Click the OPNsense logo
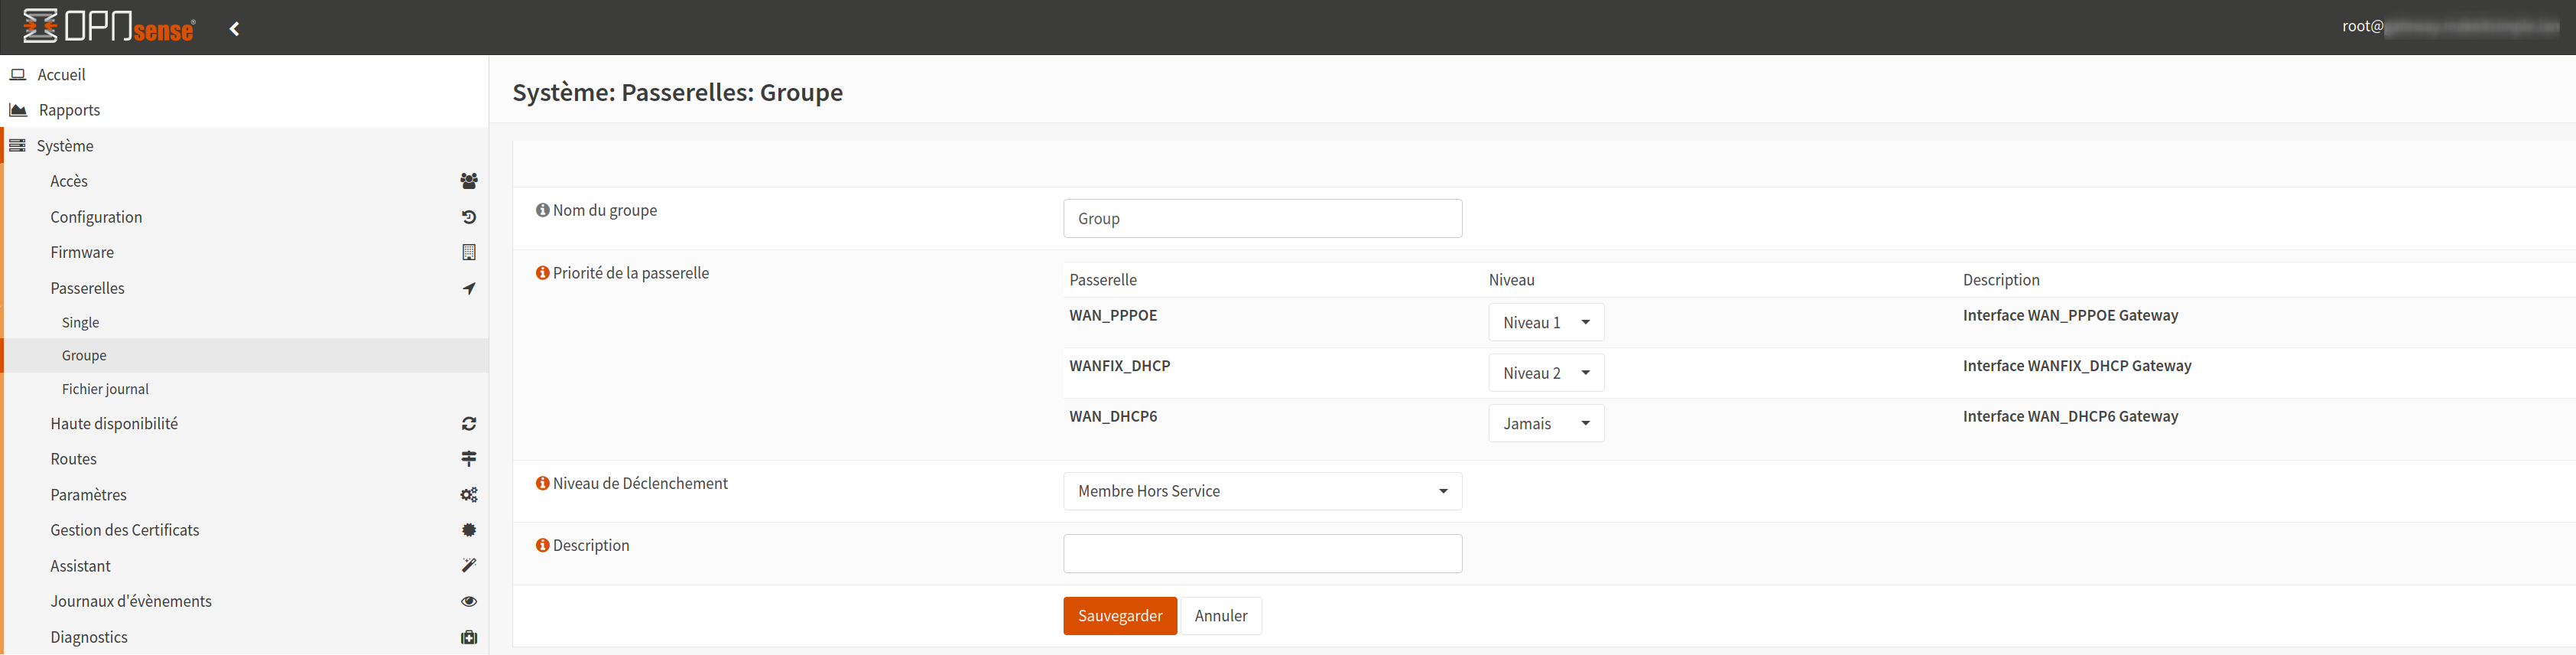The image size is (2576, 655). click(x=109, y=27)
